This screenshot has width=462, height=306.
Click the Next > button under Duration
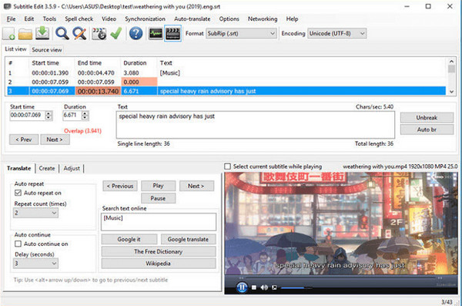pyautogui.click(x=55, y=140)
